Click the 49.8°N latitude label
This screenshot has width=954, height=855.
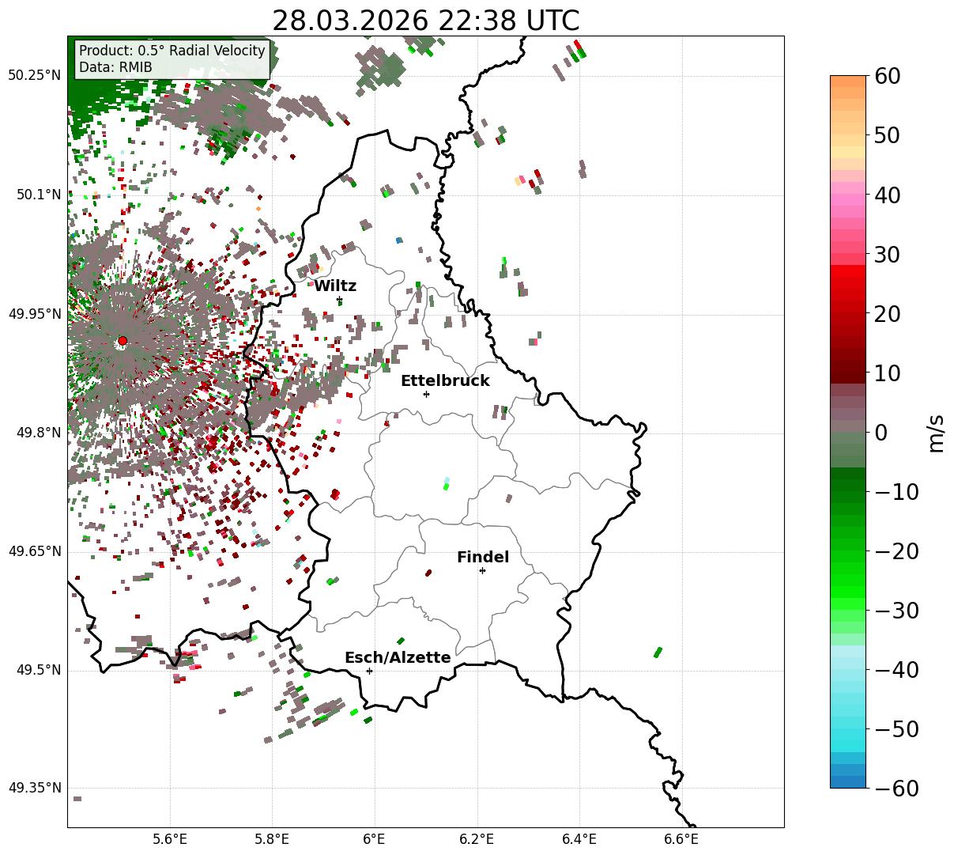[x=38, y=433]
